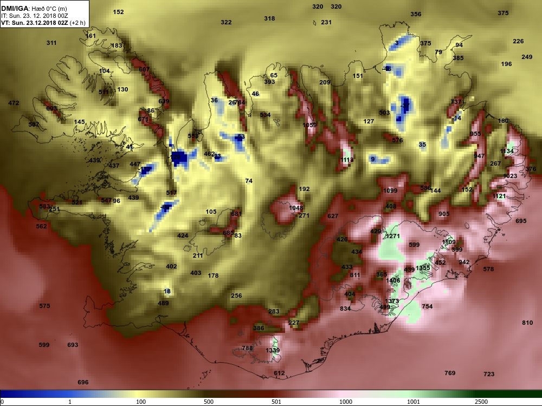Click the map value '322'
Image resolution: width=542 pixels, height=406 pixels.
click(x=226, y=22)
